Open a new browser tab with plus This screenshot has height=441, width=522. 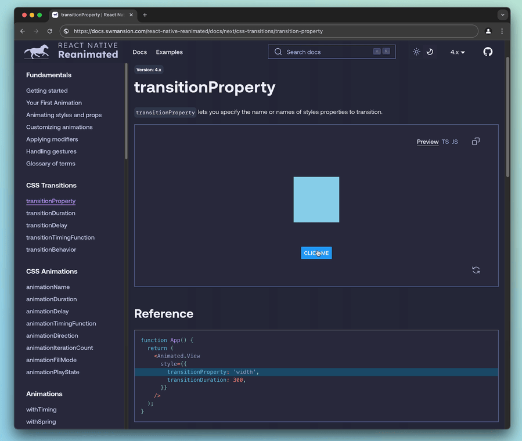tap(145, 15)
